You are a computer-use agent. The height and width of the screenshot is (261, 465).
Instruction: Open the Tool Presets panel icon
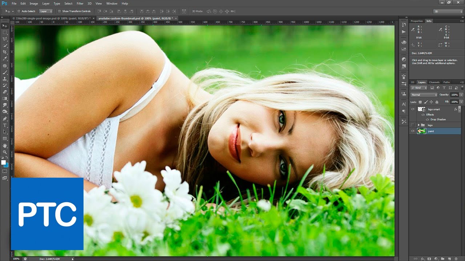[404, 122]
